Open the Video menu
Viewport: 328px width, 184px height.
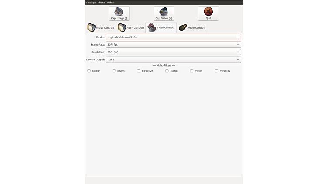pos(110,3)
